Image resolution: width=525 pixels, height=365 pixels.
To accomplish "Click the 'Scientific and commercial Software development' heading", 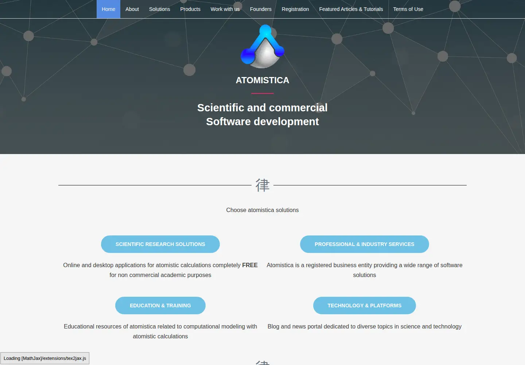I will click(262, 115).
